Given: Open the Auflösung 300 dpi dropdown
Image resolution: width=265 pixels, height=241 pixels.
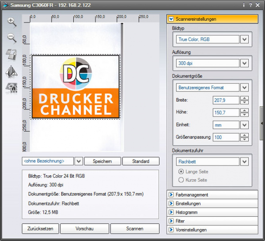Looking at the screenshot, I should [245, 63].
